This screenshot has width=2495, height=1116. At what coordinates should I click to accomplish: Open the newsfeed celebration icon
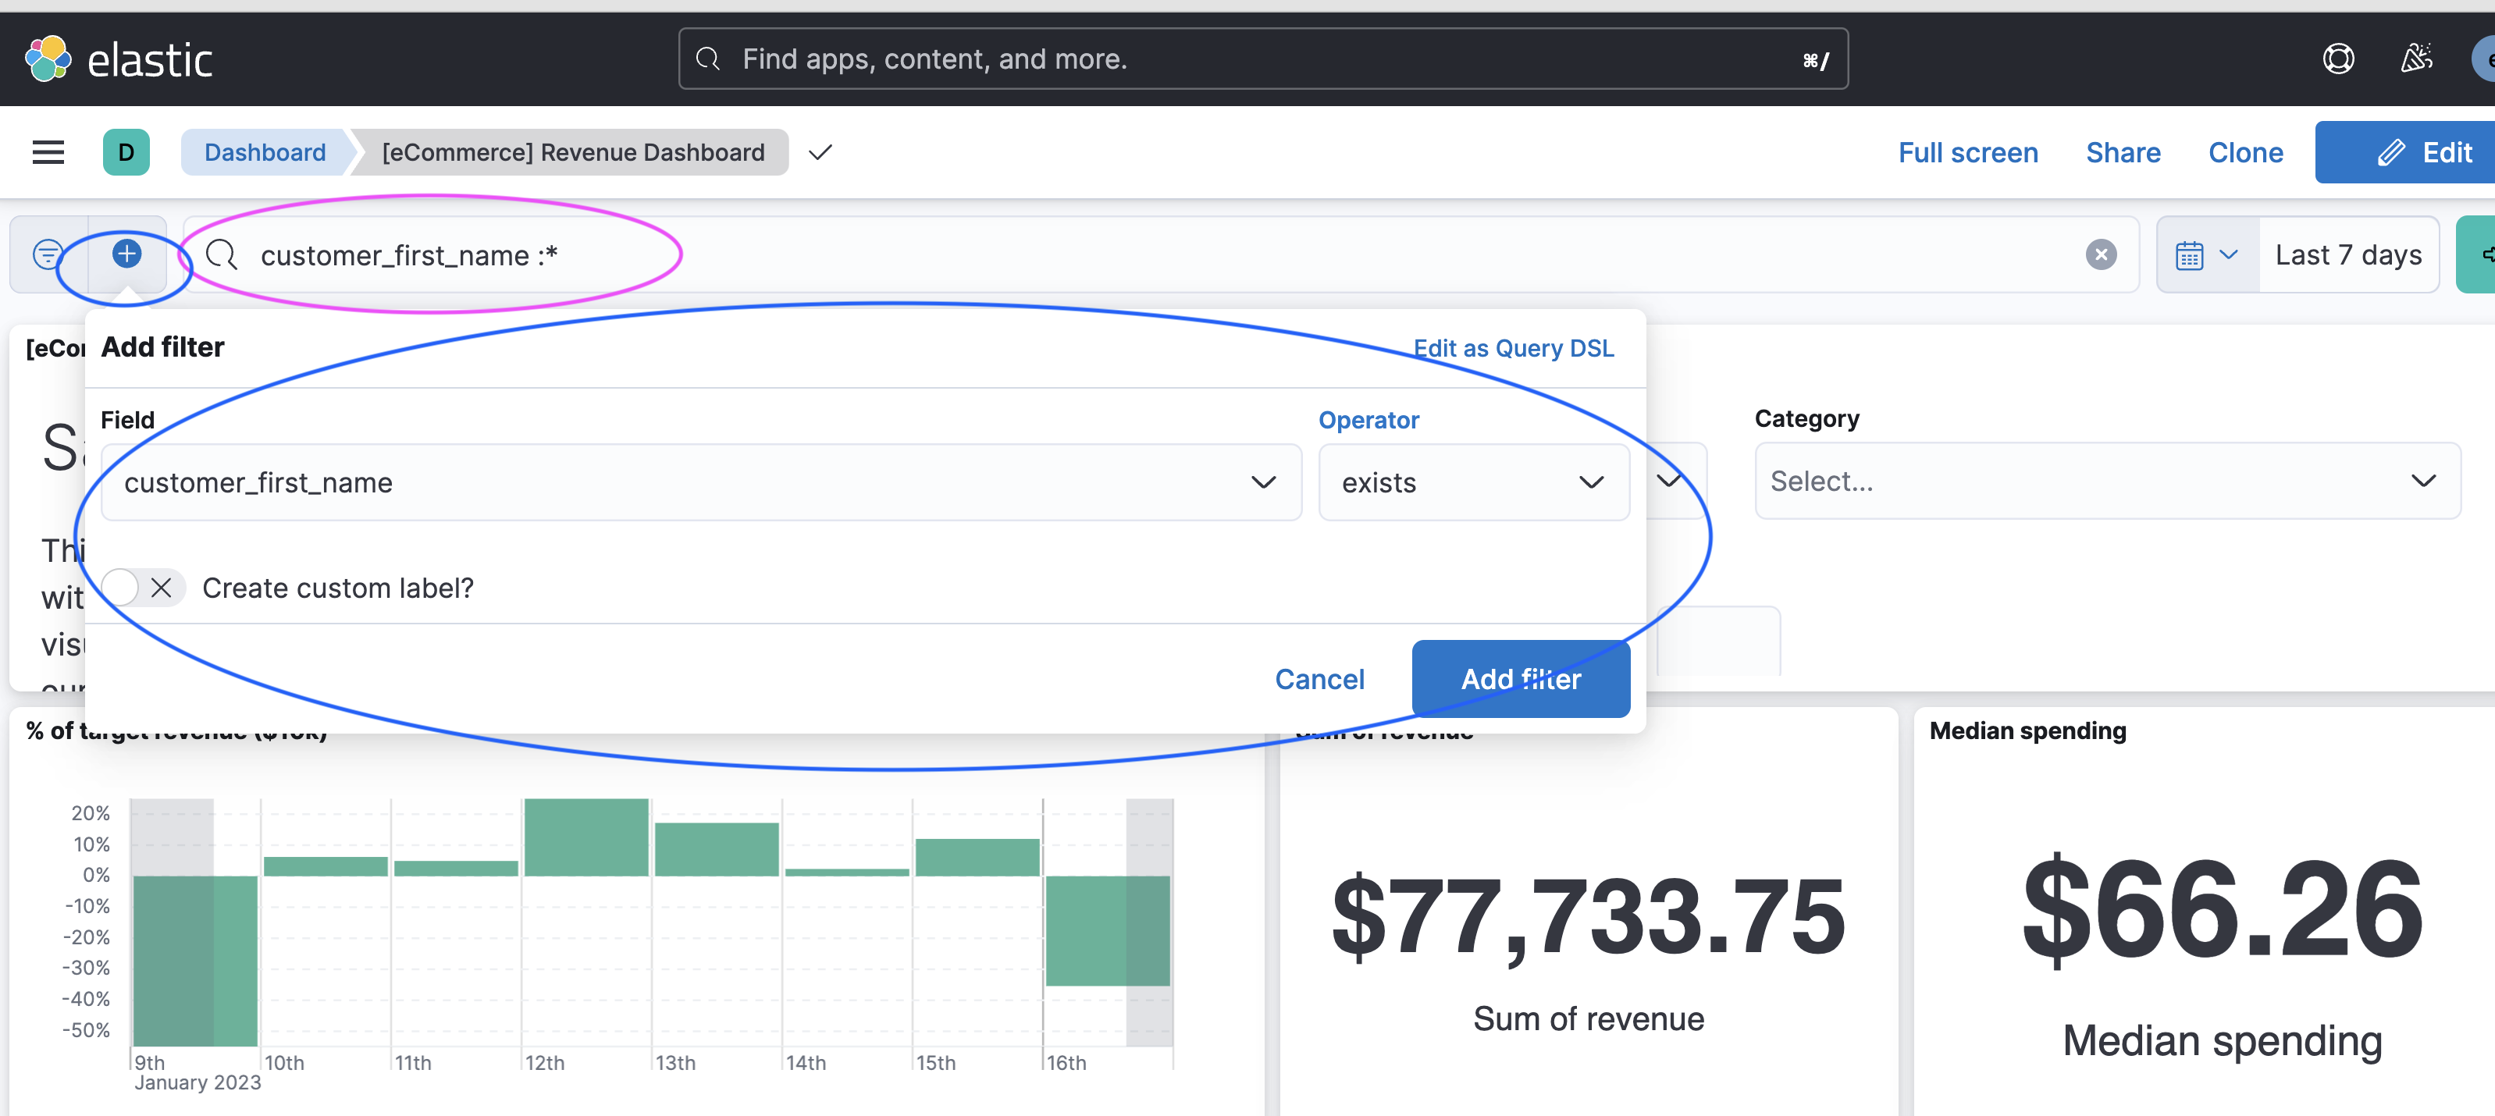pyautogui.click(x=2417, y=59)
